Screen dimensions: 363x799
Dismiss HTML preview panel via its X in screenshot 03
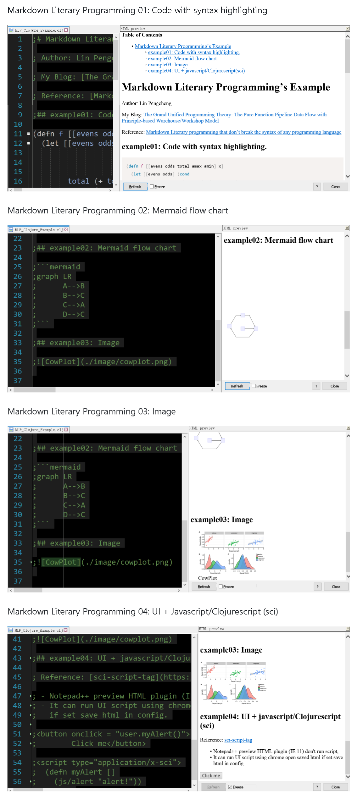coord(348,428)
